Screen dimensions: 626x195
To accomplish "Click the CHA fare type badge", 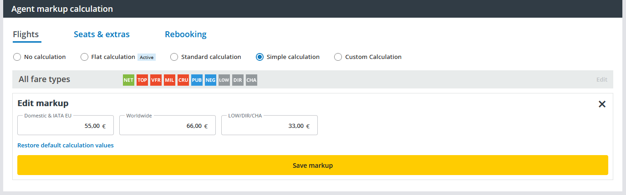I will pos(251,80).
